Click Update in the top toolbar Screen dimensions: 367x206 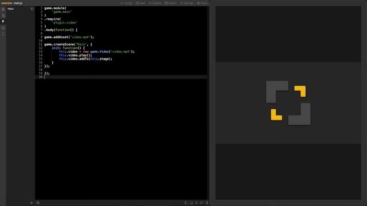click(x=155, y=3)
